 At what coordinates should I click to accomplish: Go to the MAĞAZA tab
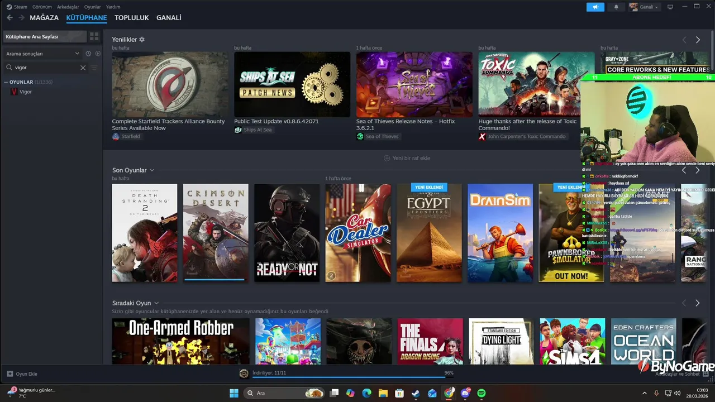44,18
